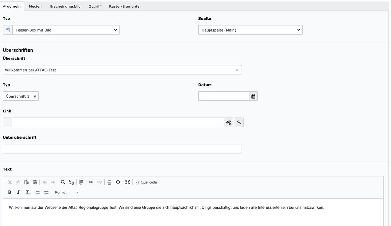The height and width of the screenshot is (226, 391).
Task: Click the Unterüberschrift input field
Action: pyautogui.click(x=123, y=149)
